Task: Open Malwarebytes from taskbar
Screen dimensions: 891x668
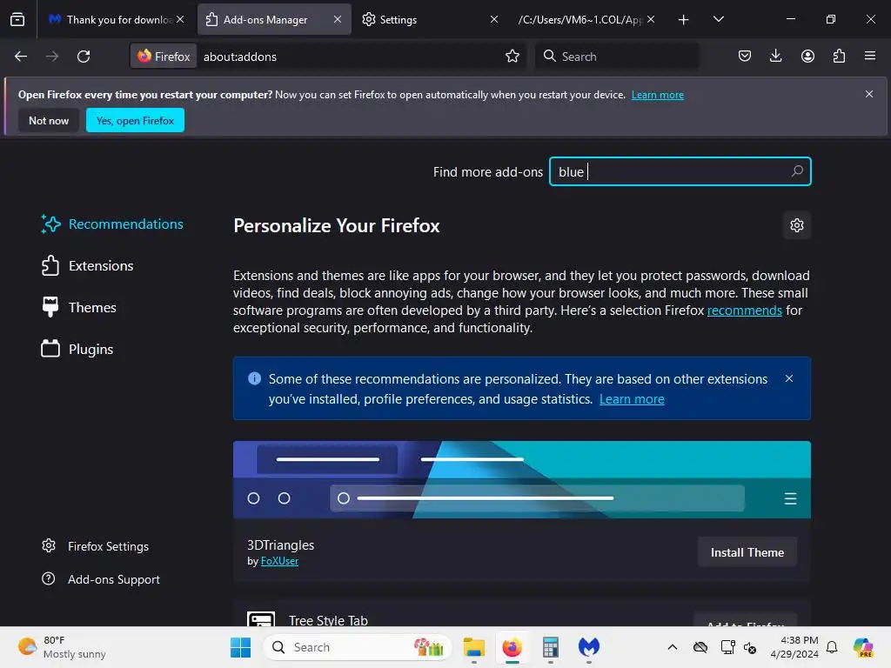Action: pos(589,647)
